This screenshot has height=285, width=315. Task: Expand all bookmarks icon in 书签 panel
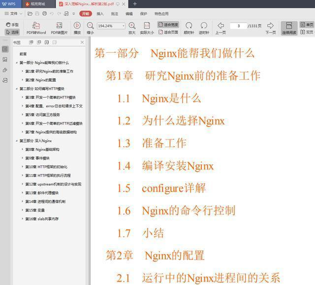coord(31,42)
